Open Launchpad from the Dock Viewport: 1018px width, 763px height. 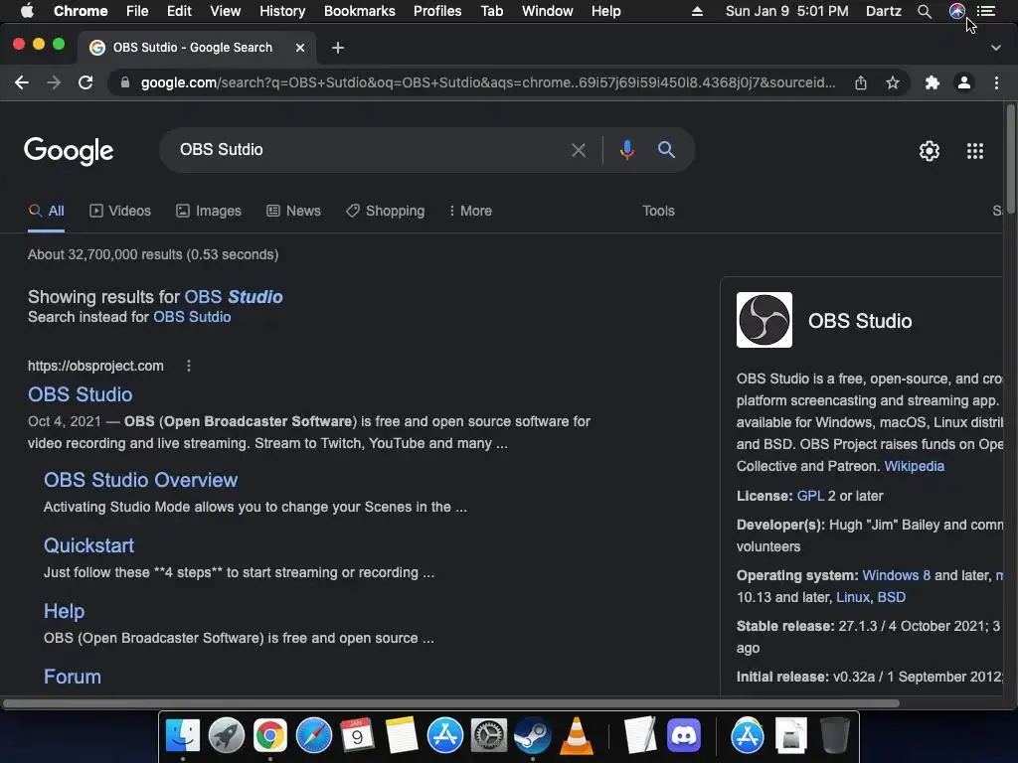coord(226,735)
